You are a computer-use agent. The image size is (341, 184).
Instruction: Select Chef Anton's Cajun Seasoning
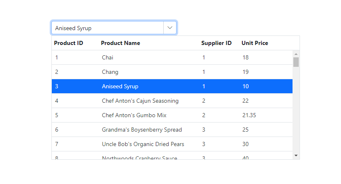[140, 101]
